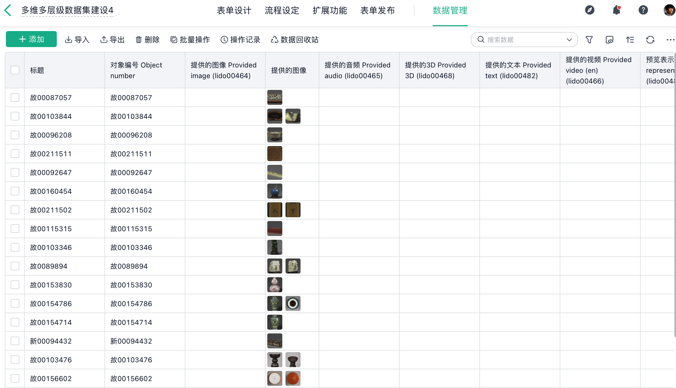
Task: Click the refresh data icon
Action: 650,40
